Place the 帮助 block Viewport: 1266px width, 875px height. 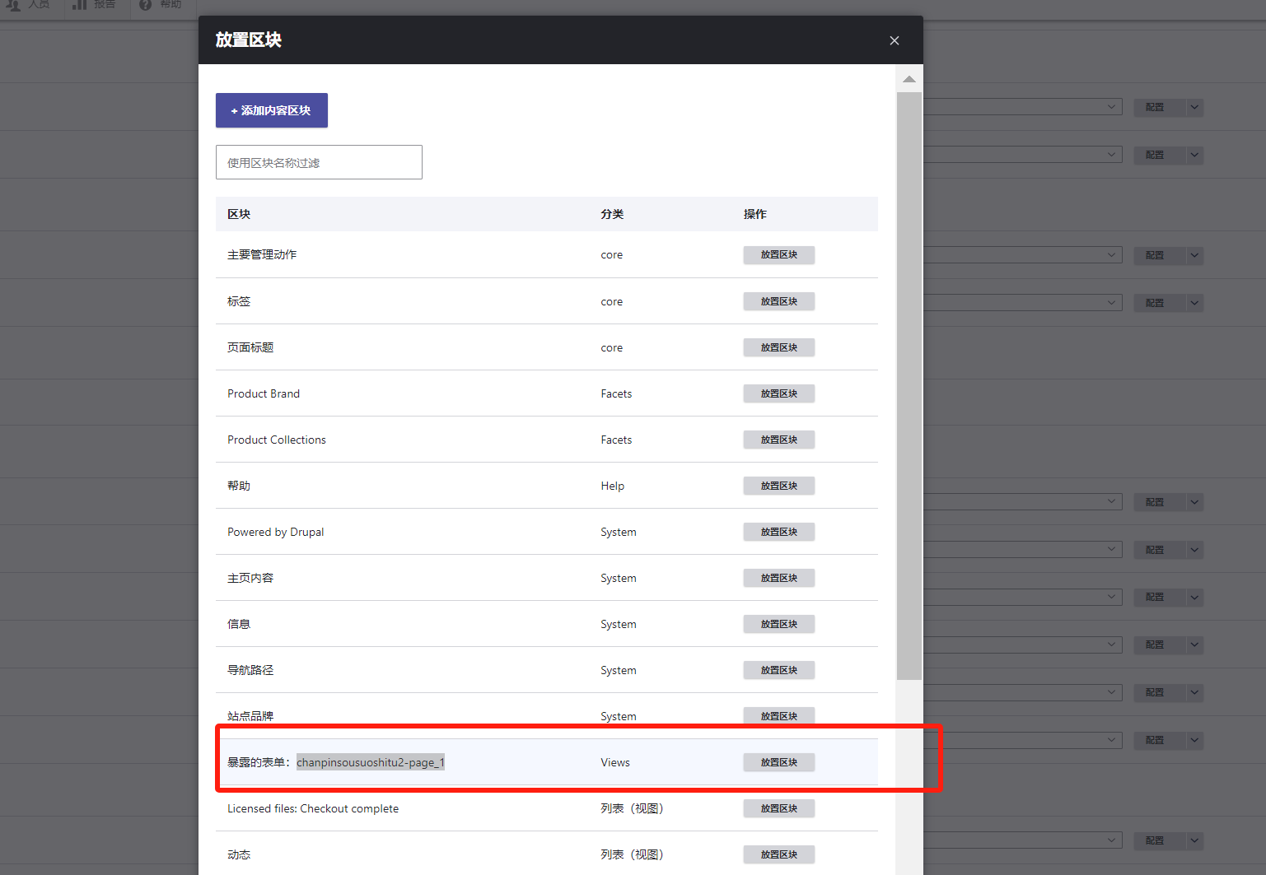(779, 486)
